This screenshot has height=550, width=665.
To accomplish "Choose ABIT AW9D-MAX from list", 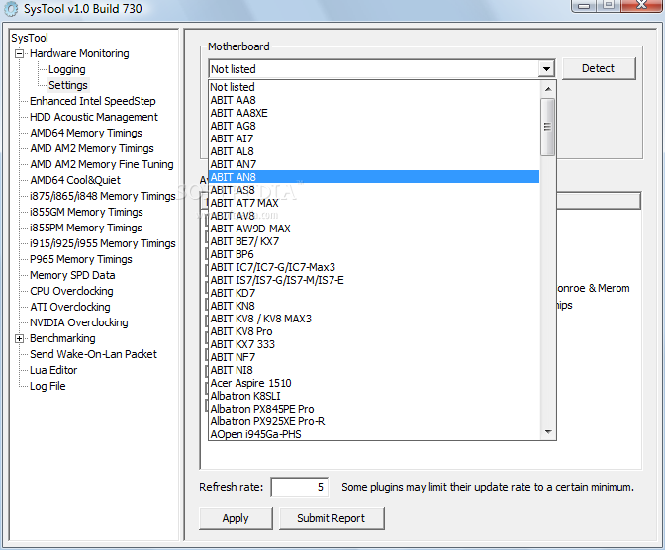I will click(x=374, y=229).
